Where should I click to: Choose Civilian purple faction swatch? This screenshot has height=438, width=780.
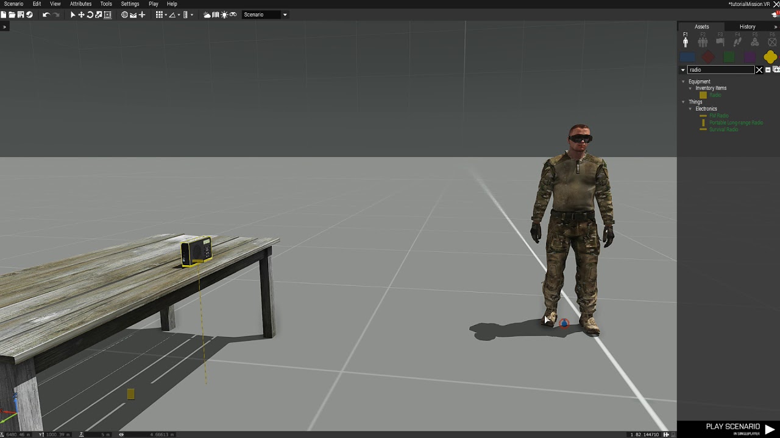click(x=750, y=57)
